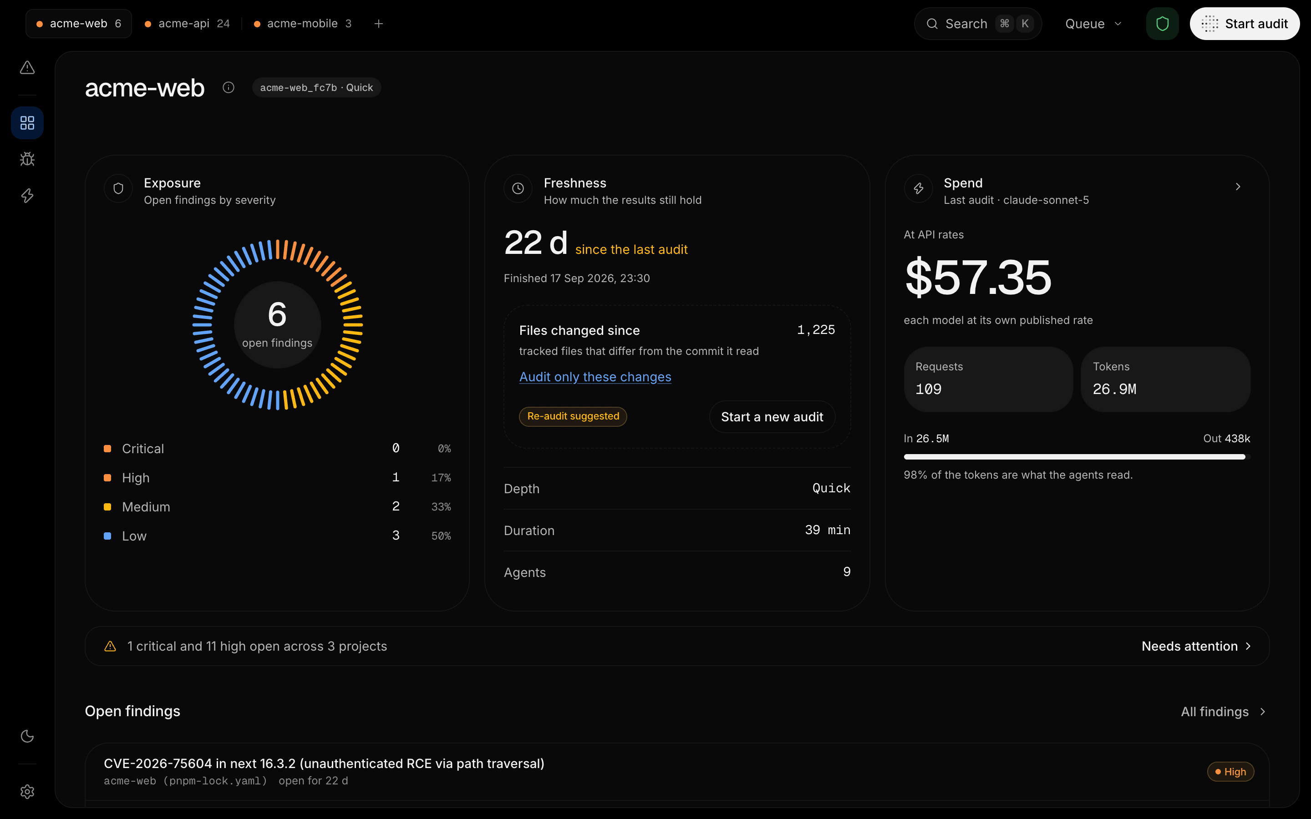Click the High severity badge on CVE finding
This screenshot has width=1311, height=819.
pyautogui.click(x=1230, y=772)
